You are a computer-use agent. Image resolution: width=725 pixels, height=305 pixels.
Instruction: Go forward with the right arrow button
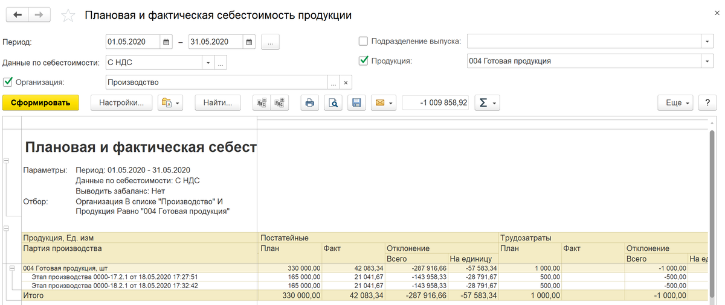coord(39,15)
